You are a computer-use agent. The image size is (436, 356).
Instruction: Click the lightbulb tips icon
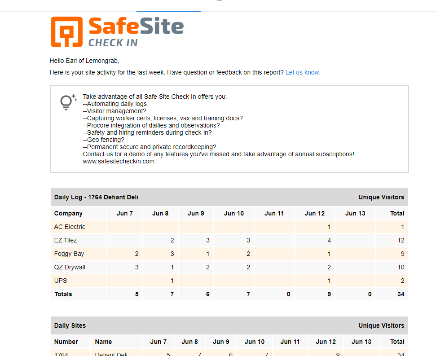click(68, 102)
